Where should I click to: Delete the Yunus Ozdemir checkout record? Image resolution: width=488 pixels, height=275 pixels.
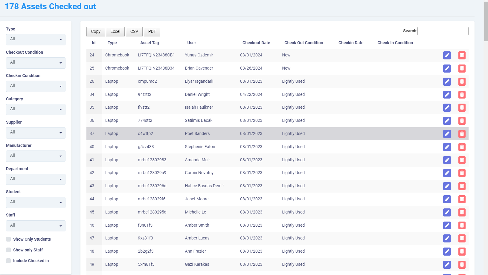[x=462, y=55]
